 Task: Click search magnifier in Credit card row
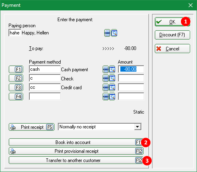click(112, 88)
